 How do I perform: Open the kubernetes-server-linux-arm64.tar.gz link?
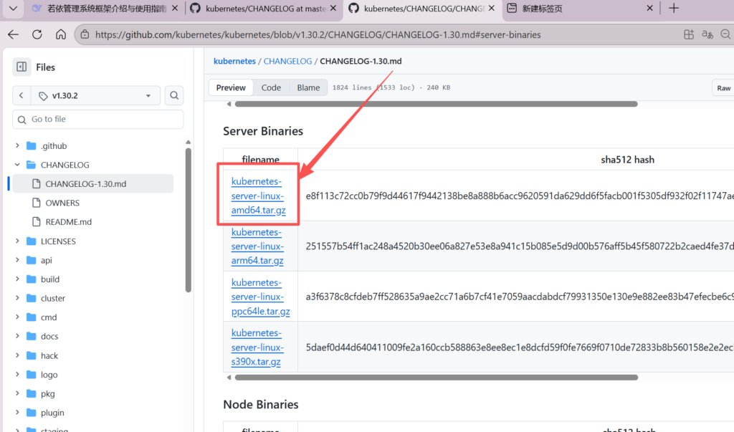click(257, 246)
